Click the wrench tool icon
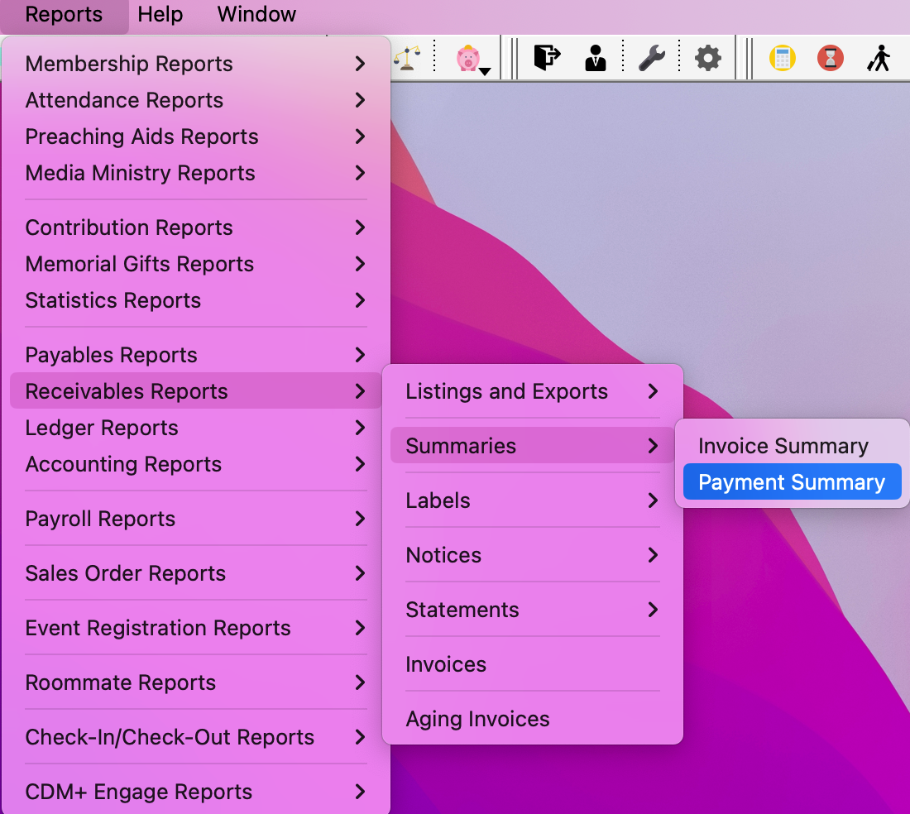 (652, 58)
